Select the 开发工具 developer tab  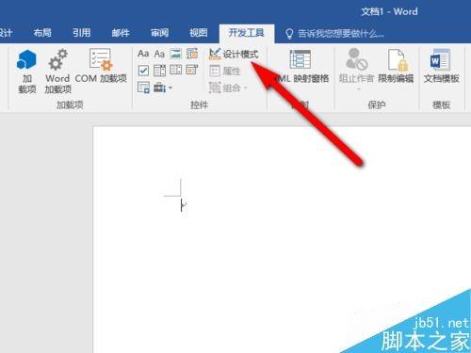[x=247, y=33]
